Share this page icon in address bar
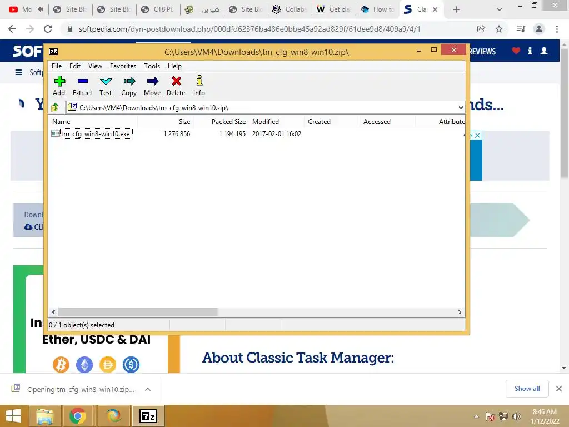 coord(481,29)
